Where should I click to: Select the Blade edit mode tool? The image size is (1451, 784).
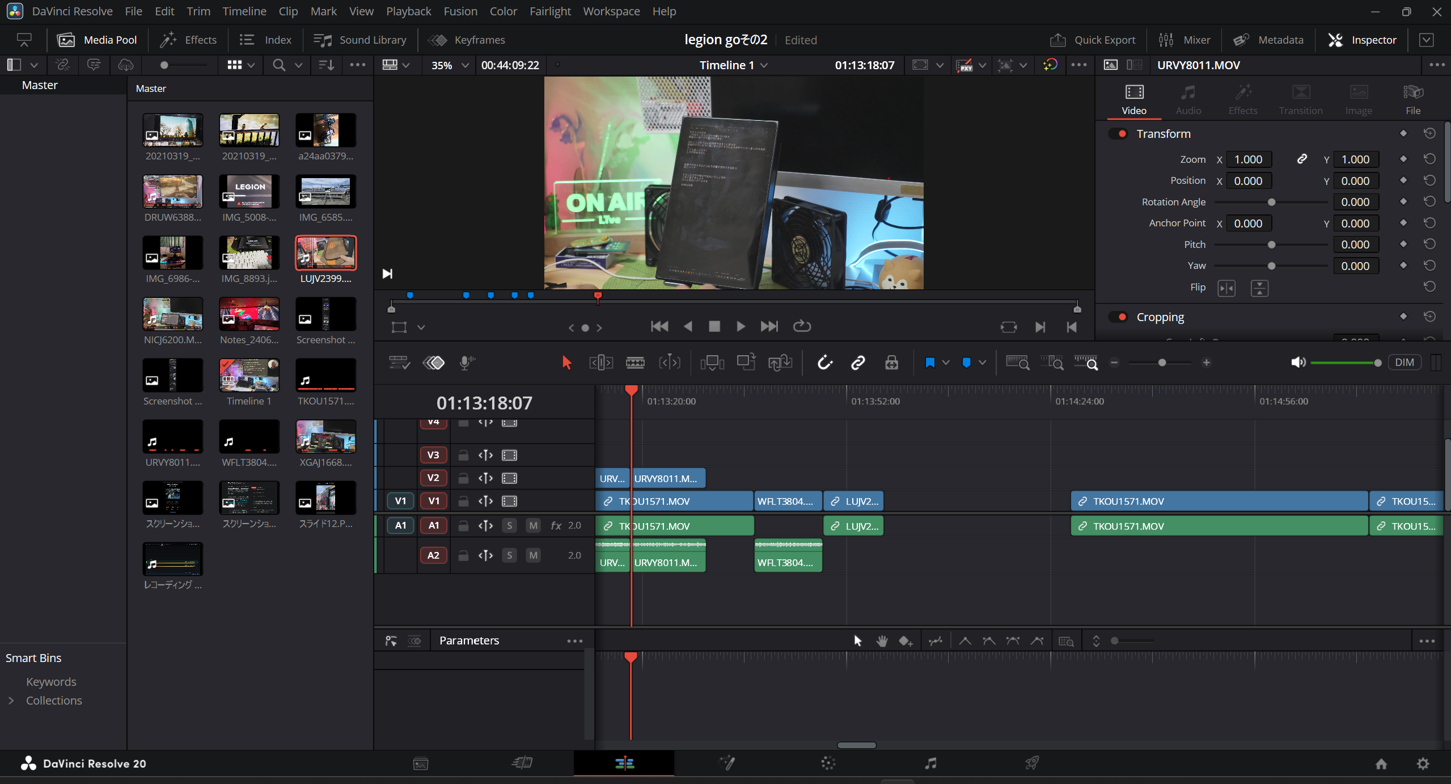coord(634,363)
